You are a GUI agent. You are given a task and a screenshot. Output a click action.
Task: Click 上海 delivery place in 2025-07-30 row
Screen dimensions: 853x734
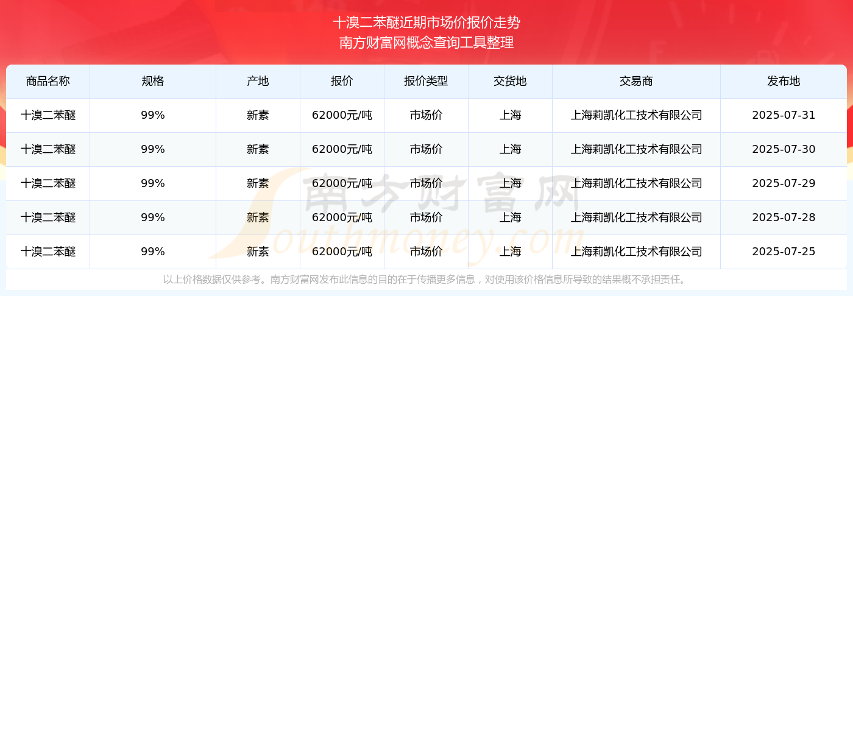point(511,149)
